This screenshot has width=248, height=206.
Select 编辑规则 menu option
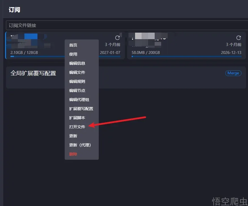tap(77, 81)
